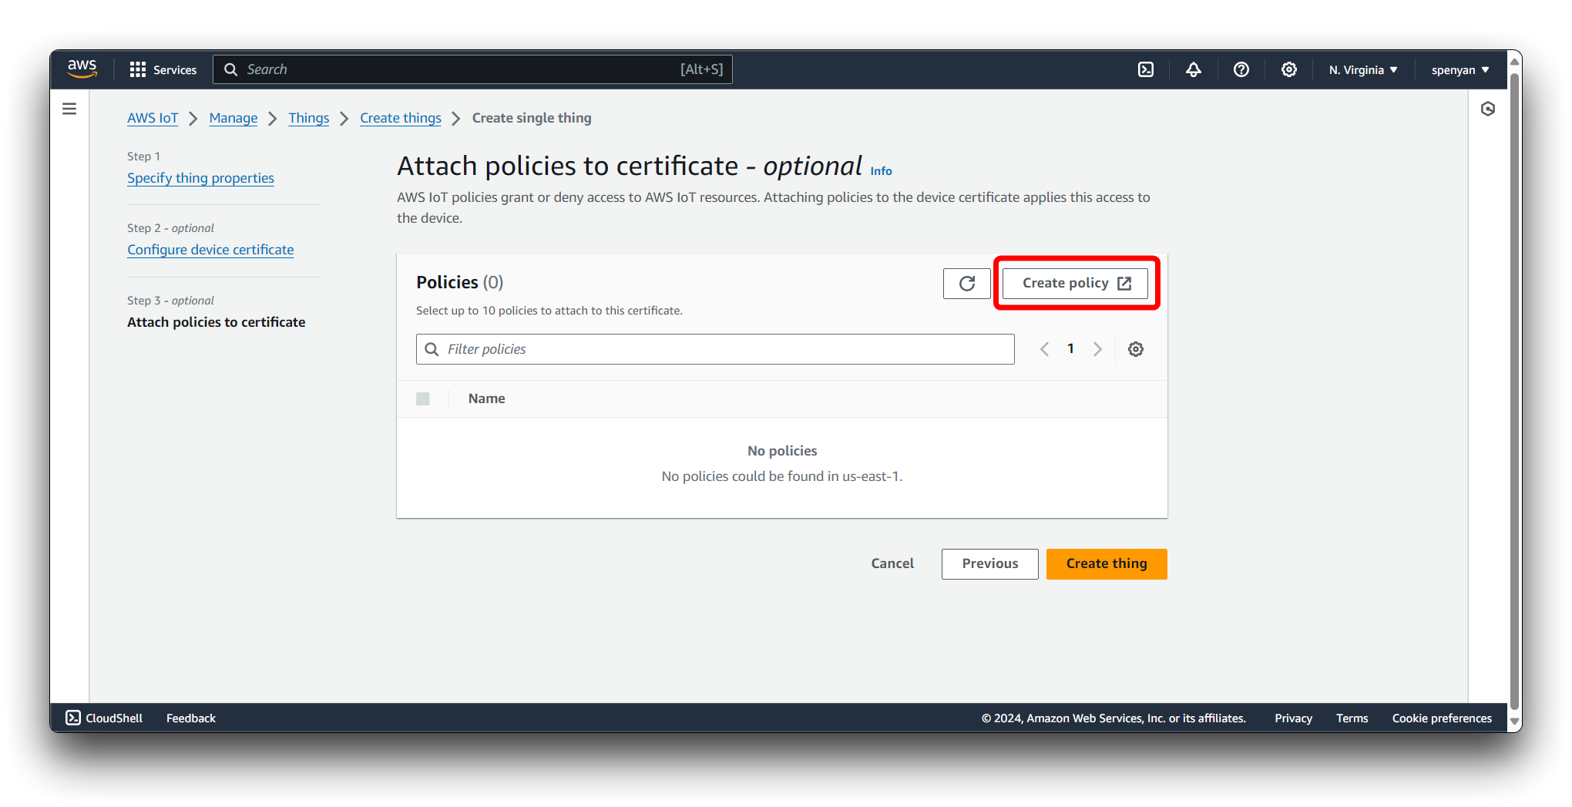
Task: Click the Create single thing breadcrumb text
Action: [532, 118]
